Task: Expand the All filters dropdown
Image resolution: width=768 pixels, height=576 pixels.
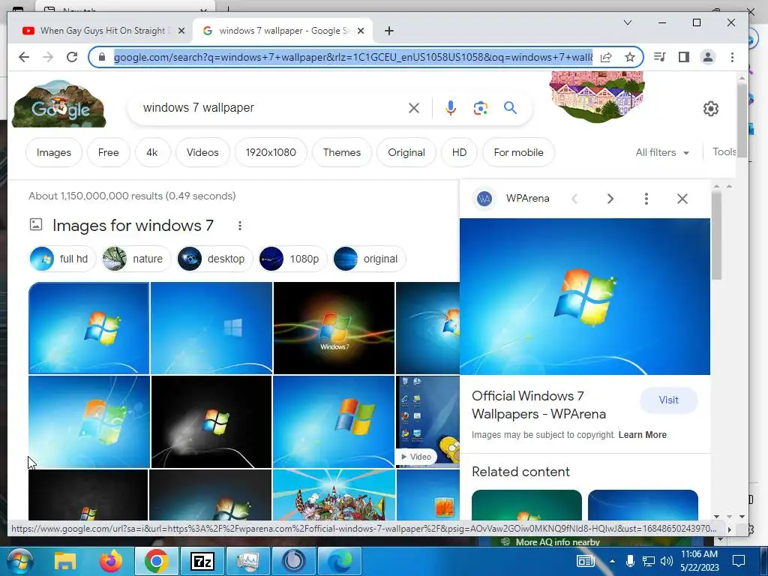Action: point(662,152)
